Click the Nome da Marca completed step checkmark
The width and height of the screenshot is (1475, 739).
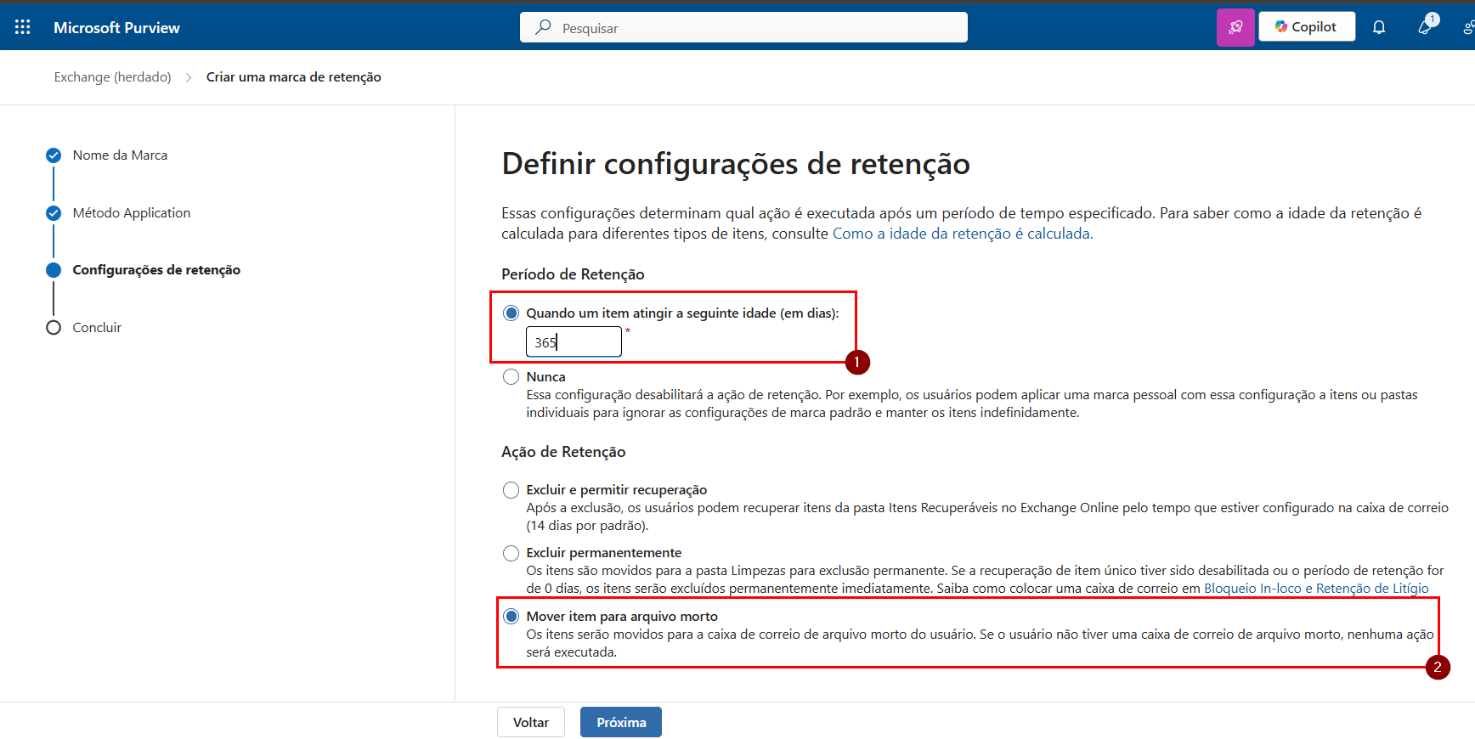click(x=54, y=155)
